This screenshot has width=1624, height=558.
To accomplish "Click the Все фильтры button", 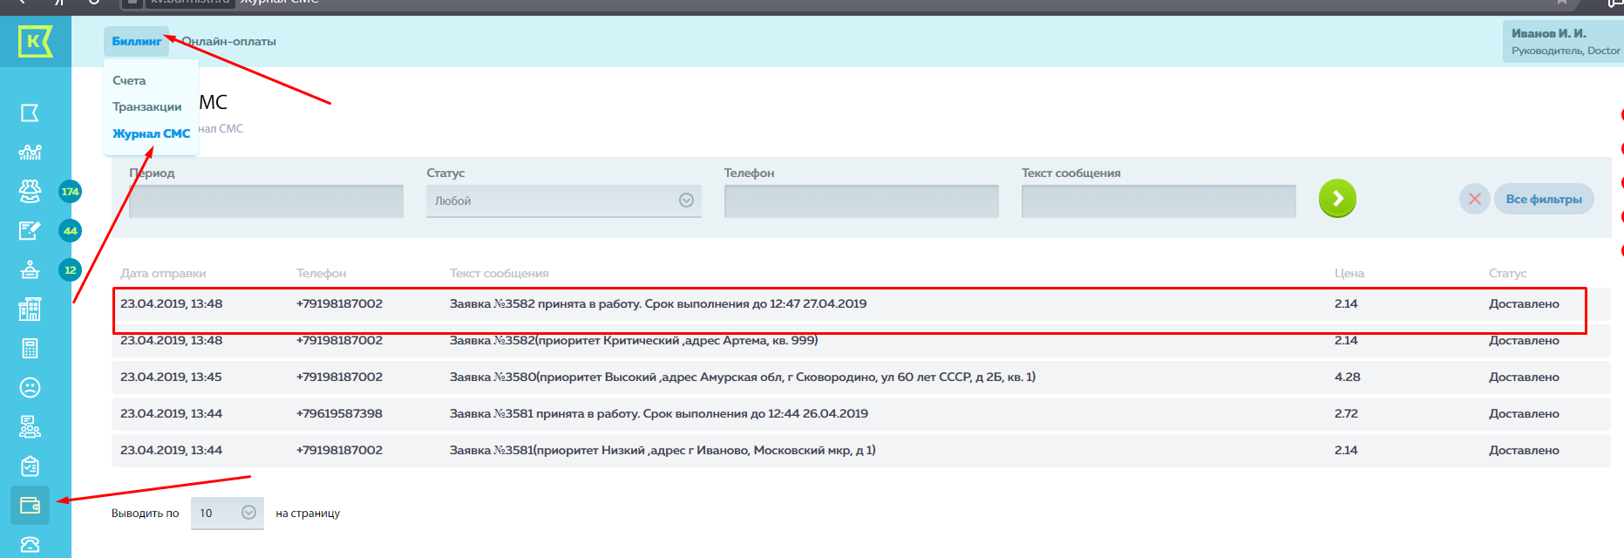I will point(1544,199).
